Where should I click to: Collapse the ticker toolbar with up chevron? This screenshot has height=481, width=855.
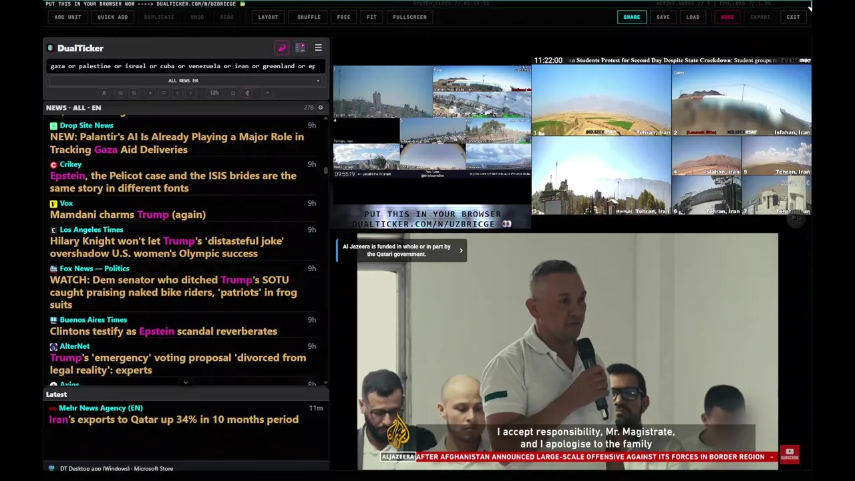click(267, 93)
